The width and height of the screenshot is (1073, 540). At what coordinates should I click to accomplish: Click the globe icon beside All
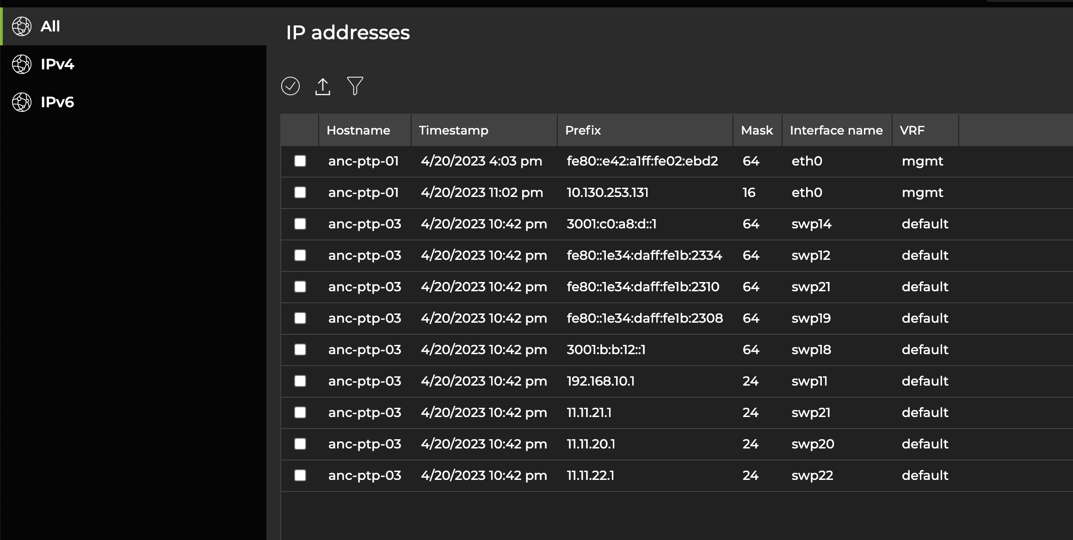point(22,26)
